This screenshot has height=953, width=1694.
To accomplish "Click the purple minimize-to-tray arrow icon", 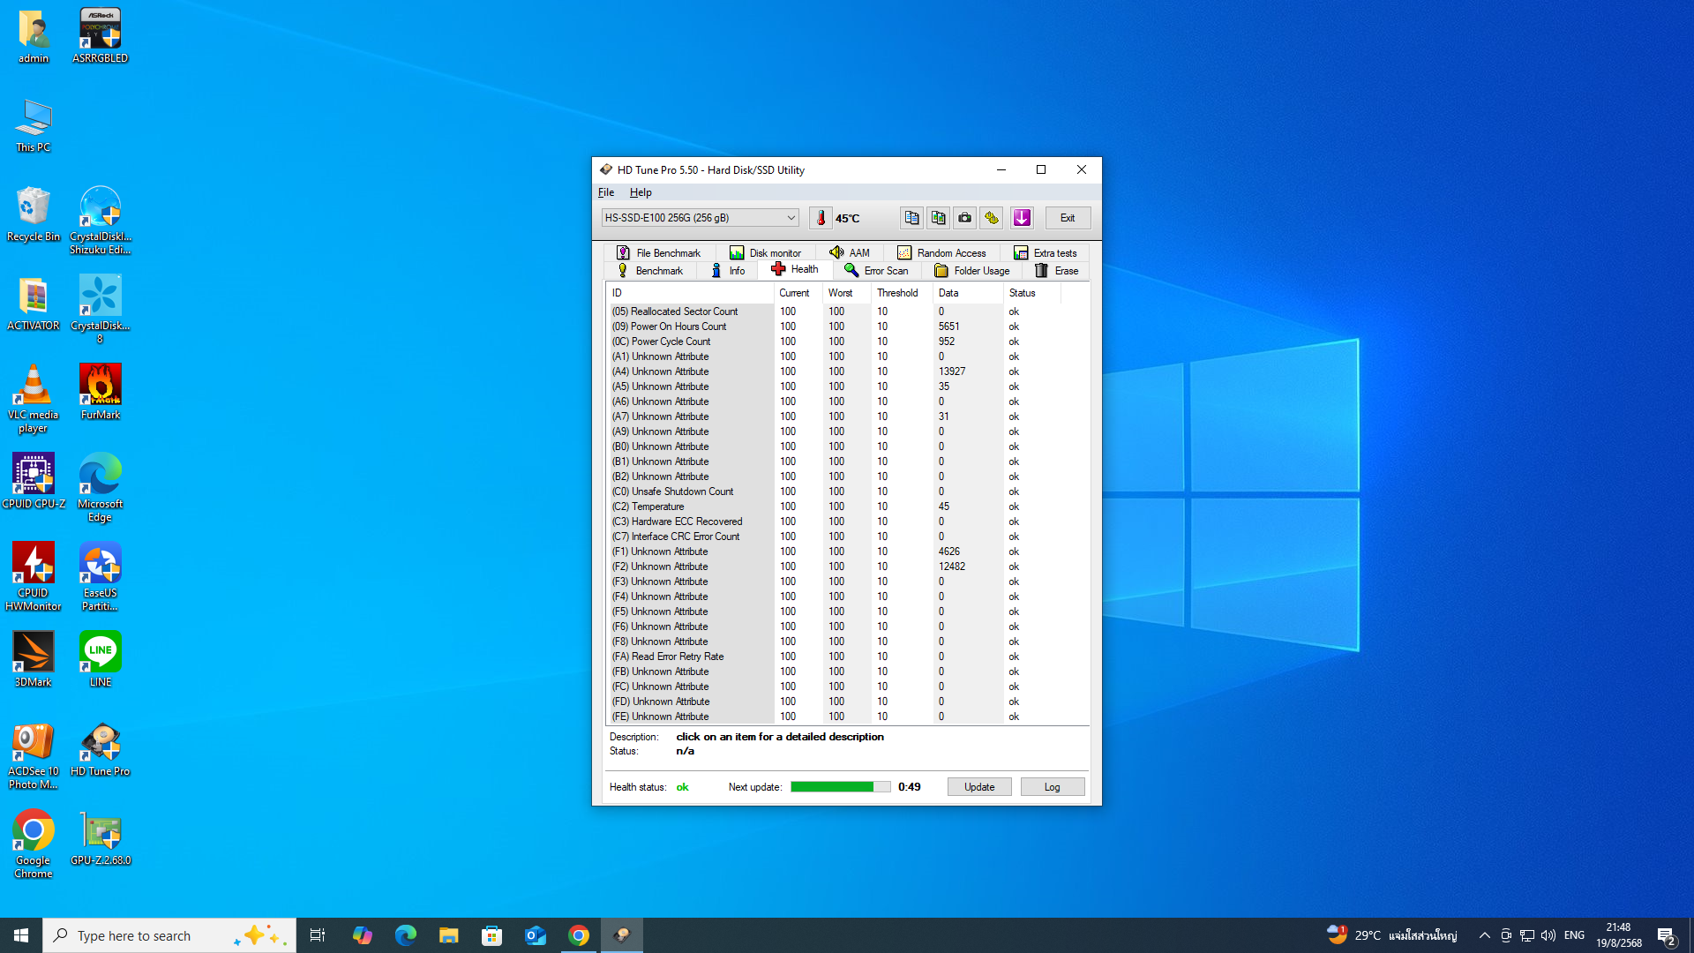I will (1022, 218).
